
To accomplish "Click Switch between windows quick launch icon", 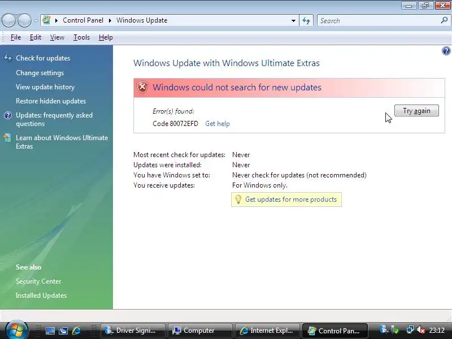I will pyautogui.click(x=63, y=331).
